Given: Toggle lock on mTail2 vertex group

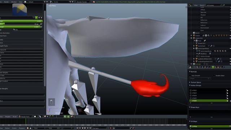Looking at the screenshot, I should pos(227,90).
